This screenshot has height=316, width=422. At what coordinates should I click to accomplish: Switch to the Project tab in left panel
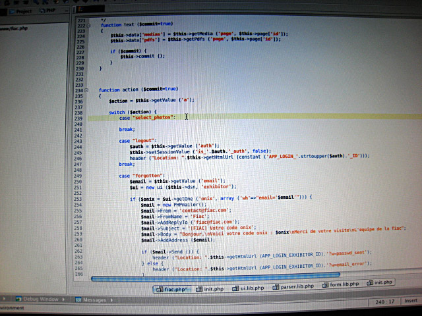pos(20,12)
